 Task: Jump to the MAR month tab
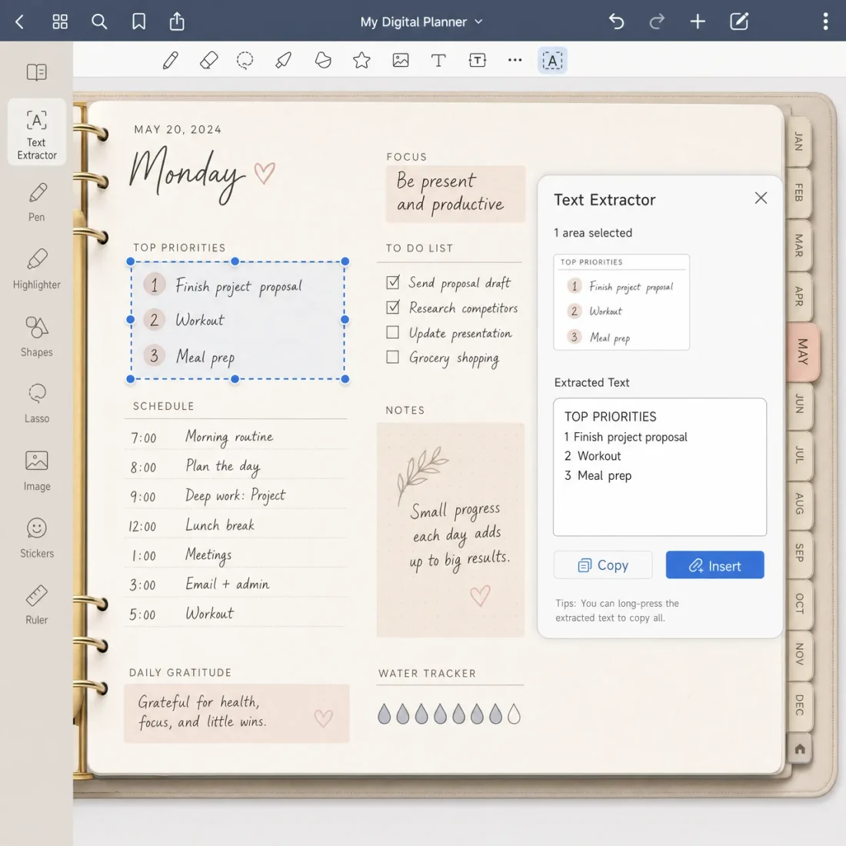tap(799, 245)
